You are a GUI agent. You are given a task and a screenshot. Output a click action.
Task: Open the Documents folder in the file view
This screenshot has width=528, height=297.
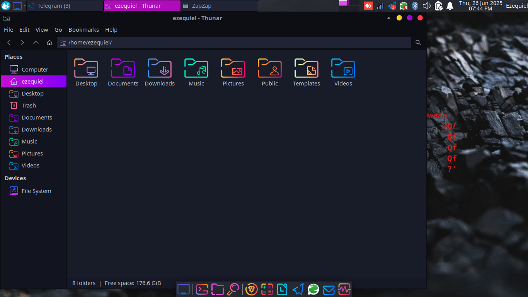(x=123, y=73)
